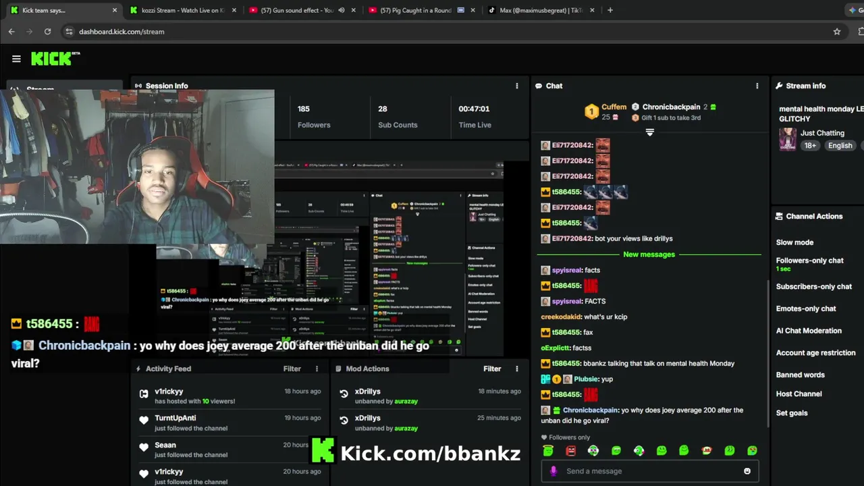Click the microphone icon in message box
Screen dimensions: 864x486
553,471
